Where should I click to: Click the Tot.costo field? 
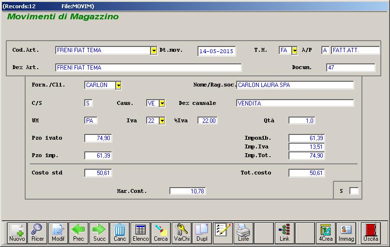pos(307,173)
